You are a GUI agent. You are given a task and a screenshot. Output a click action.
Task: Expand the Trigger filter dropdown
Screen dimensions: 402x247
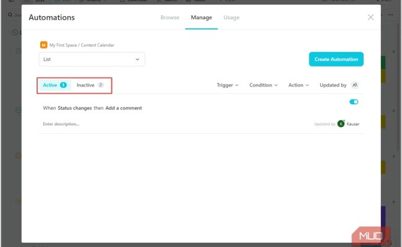[x=228, y=85]
